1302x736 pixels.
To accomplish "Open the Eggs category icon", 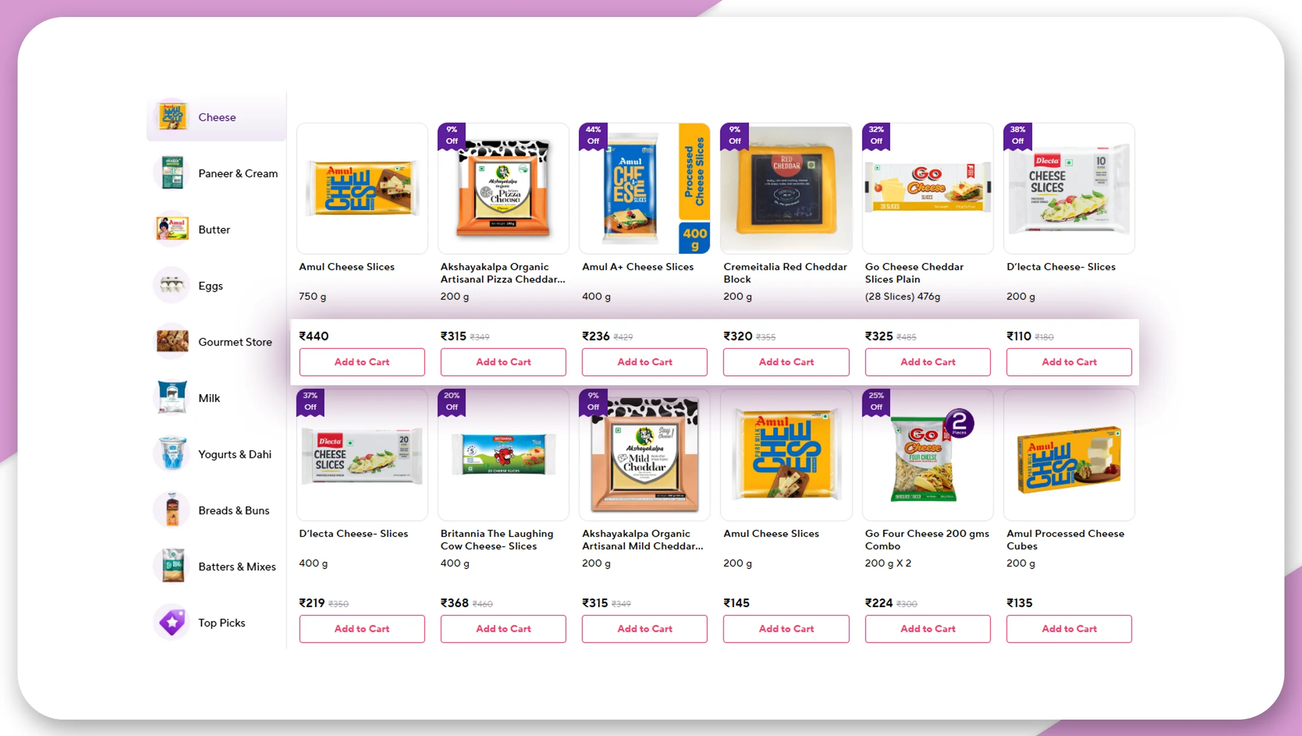I will 172,285.
